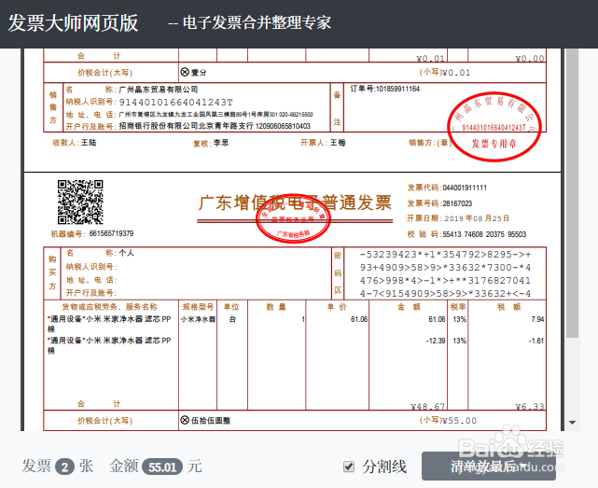Click the amount 61.06 in 金额 column
Screen dimensions: 598x488
[x=437, y=319]
